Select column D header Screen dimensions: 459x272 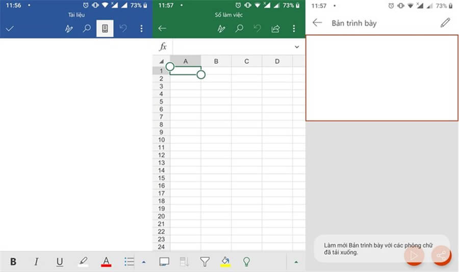[277, 61]
